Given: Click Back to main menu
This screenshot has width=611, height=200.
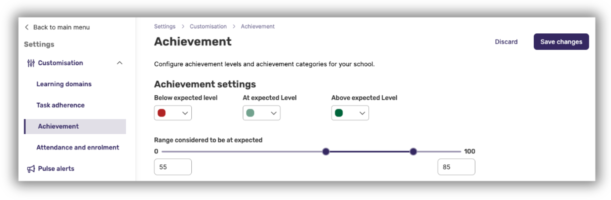Looking at the screenshot, I should (61, 27).
